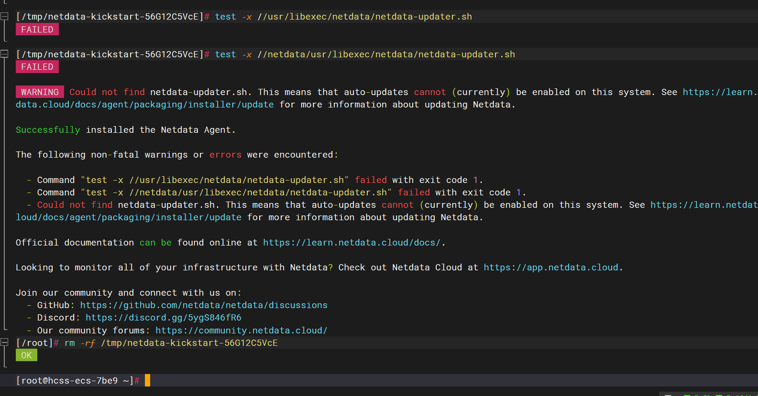Click "Official documentation" text
The image size is (758, 396).
click(75, 243)
